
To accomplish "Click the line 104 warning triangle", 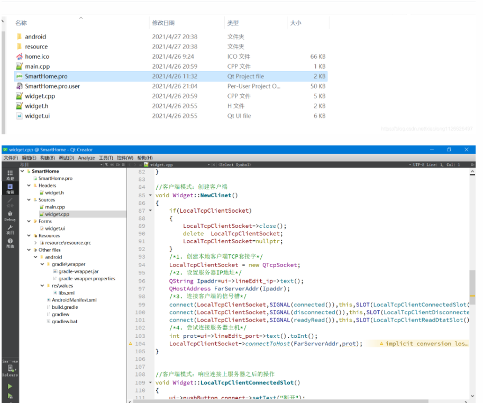I will (131, 344).
